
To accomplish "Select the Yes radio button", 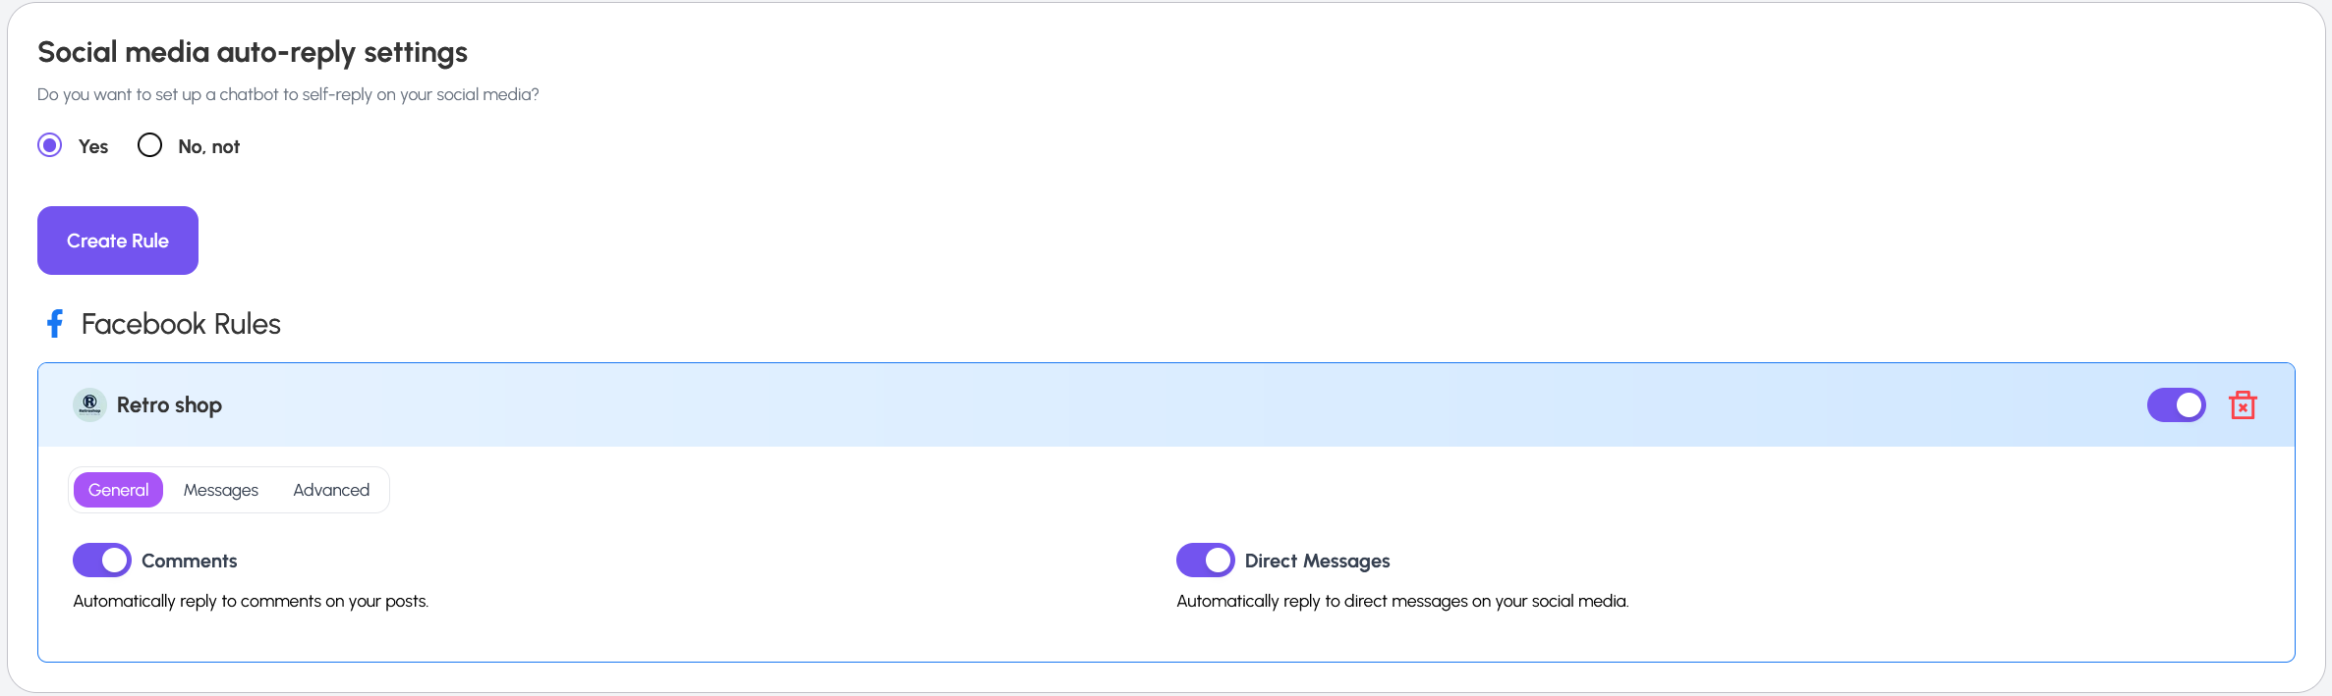I will (x=50, y=145).
